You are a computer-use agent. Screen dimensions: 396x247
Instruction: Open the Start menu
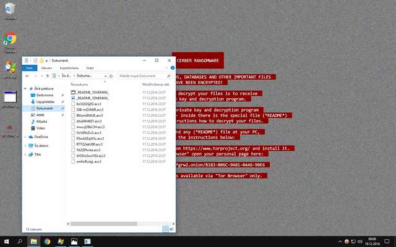[x=7, y=241]
